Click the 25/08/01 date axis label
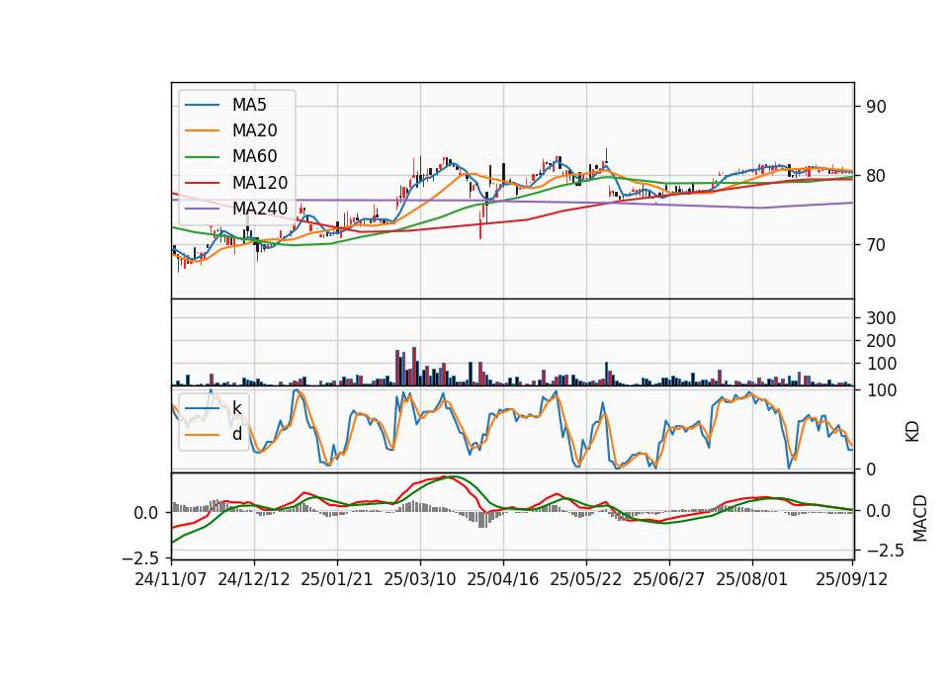The width and height of the screenshot is (949, 682). point(751,579)
